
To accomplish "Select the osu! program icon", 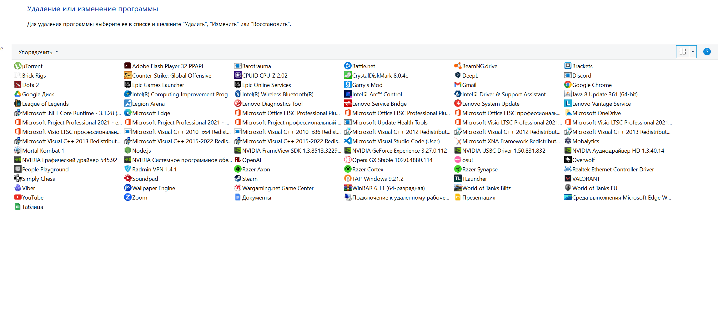I will [458, 160].
